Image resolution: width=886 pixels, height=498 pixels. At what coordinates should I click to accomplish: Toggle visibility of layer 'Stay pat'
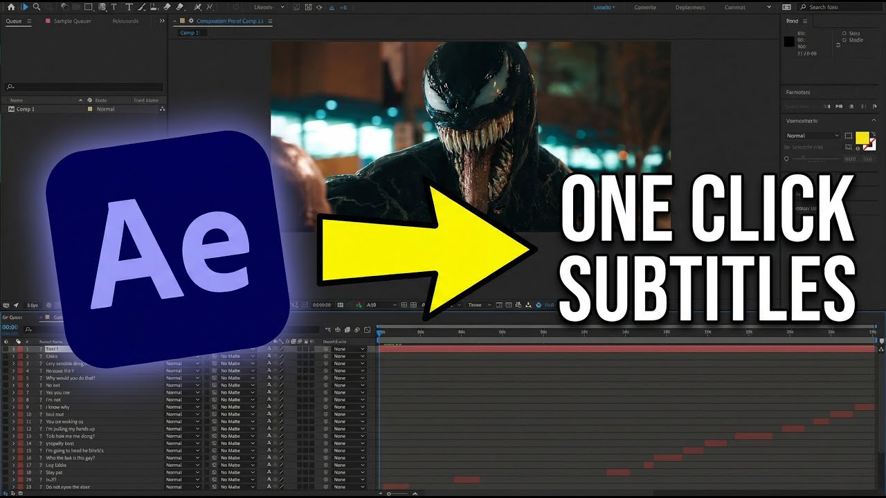tap(6, 472)
